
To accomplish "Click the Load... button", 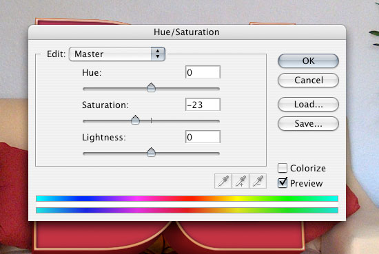I will (308, 105).
